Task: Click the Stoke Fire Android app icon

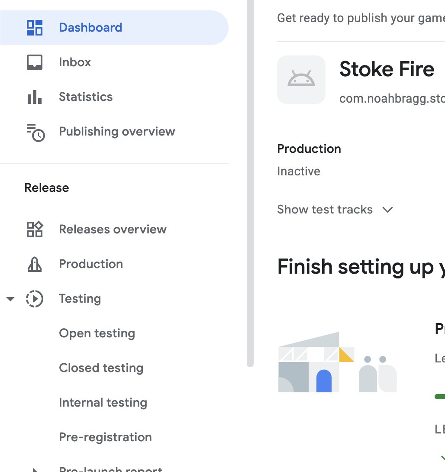Action: point(301,80)
